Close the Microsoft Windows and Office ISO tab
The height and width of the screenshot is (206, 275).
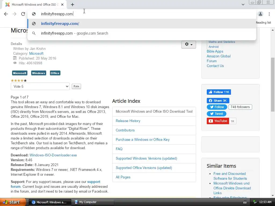[62, 5]
